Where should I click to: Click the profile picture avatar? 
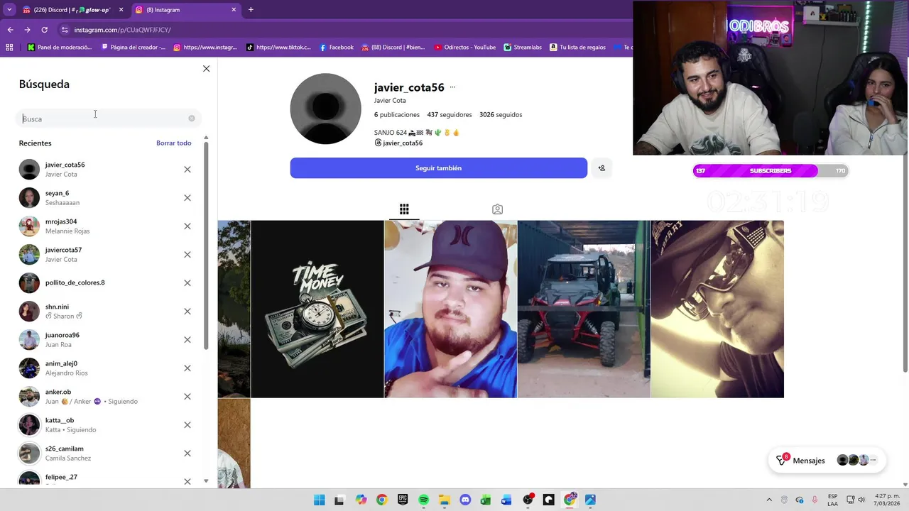pos(325,109)
